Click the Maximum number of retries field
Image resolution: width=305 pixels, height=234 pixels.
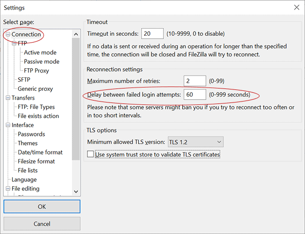click(195, 81)
